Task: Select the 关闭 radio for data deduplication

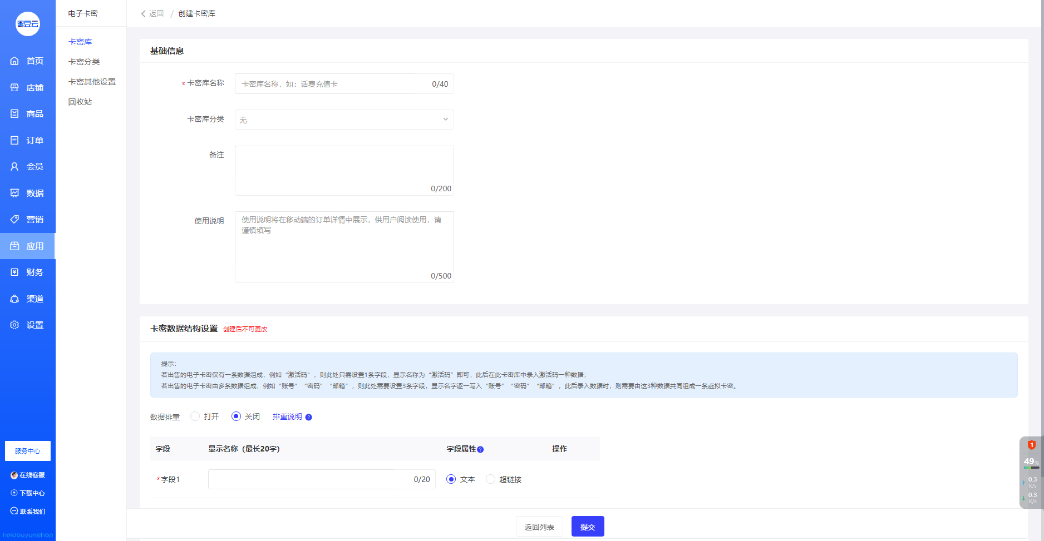Action: coord(236,416)
